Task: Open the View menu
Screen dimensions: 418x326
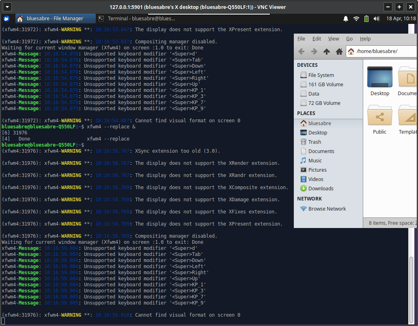Action: click(x=333, y=39)
